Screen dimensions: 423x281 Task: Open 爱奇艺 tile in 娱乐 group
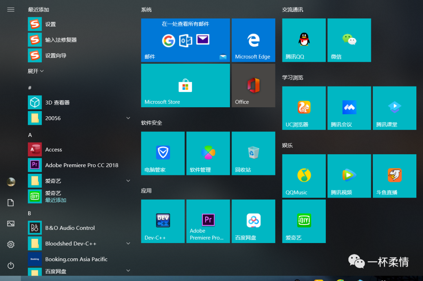click(x=304, y=222)
